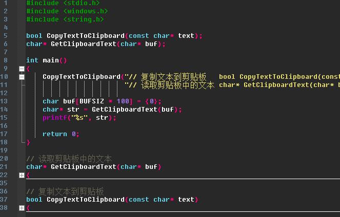Place cursor on the return 0 statement
Screen dimensions: 340x217
click(61, 134)
